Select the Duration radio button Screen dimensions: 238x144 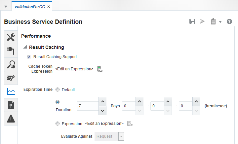point(58,102)
